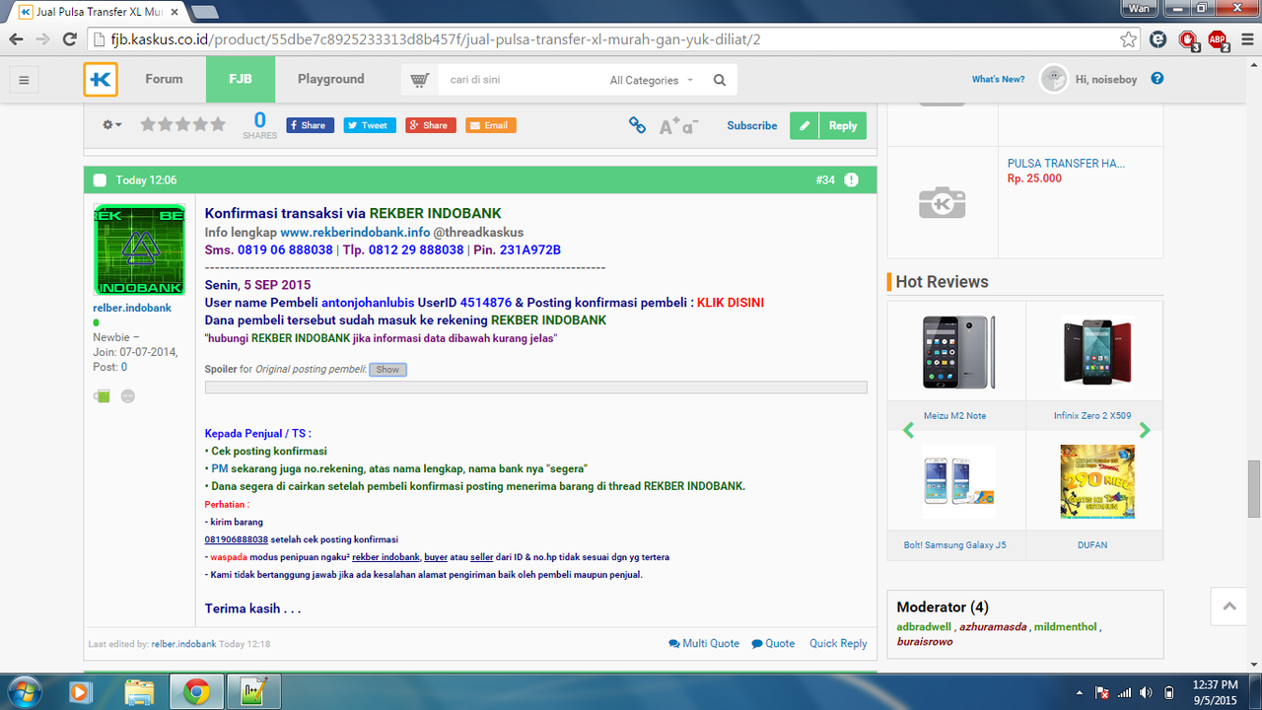Screen dimensions: 1262x710
Task: Click the Kaskus K logo
Action: click(x=100, y=80)
